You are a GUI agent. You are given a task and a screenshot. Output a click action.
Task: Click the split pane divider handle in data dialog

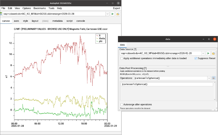(x=167, y=66)
